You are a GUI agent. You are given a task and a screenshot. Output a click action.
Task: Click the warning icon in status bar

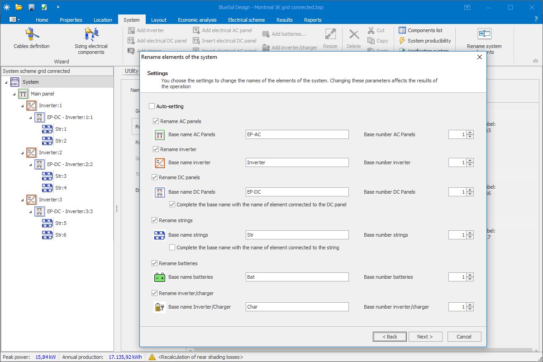click(152, 357)
